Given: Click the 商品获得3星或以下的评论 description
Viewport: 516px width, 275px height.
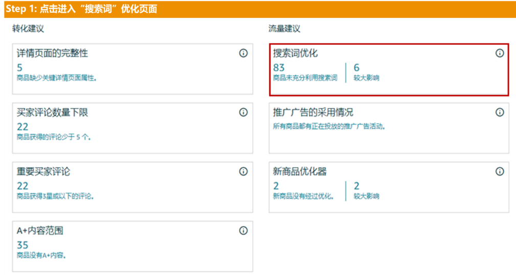Looking at the screenshot, I should pyautogui.click(x=56, y=196).
